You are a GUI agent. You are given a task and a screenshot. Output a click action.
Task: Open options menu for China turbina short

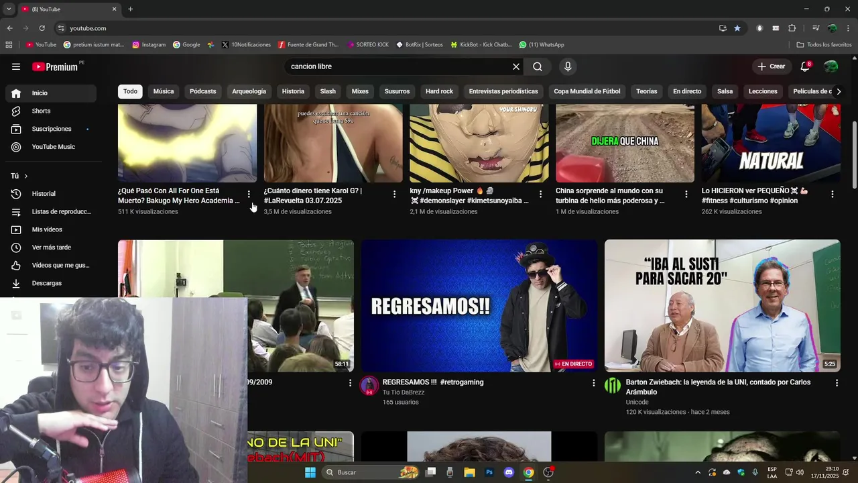pos(686,194)
